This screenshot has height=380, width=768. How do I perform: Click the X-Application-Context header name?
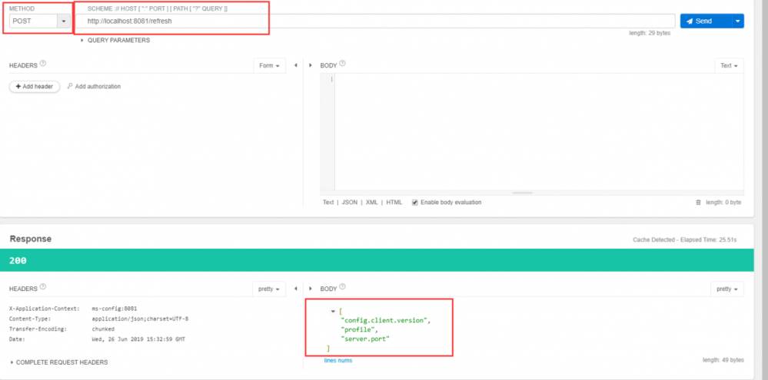pos(44,309)
